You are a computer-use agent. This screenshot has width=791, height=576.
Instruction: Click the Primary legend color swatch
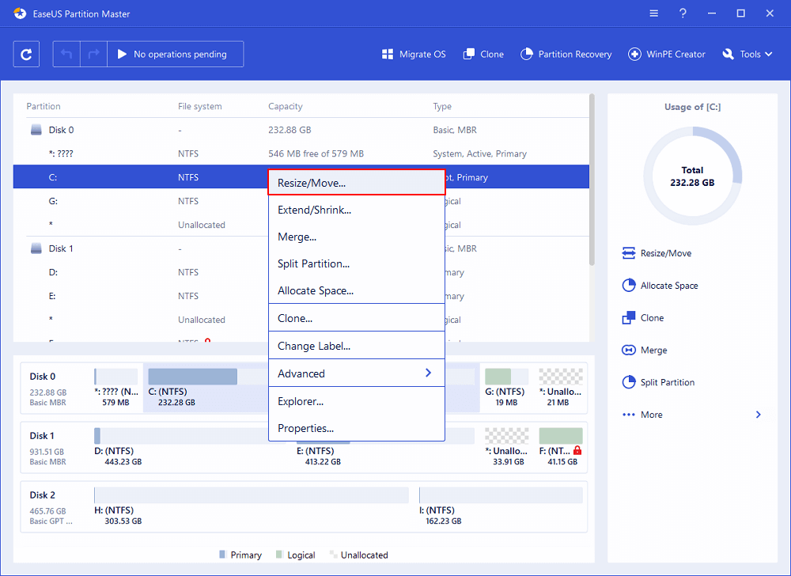click(x=222, y=555)
